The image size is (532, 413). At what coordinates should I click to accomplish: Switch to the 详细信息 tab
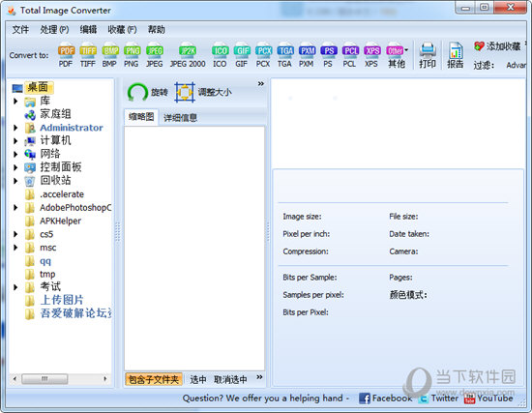click(180, 118)
